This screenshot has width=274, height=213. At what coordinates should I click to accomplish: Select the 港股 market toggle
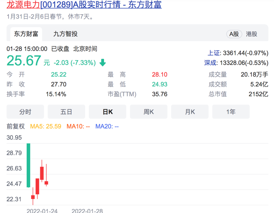[251, 34]
